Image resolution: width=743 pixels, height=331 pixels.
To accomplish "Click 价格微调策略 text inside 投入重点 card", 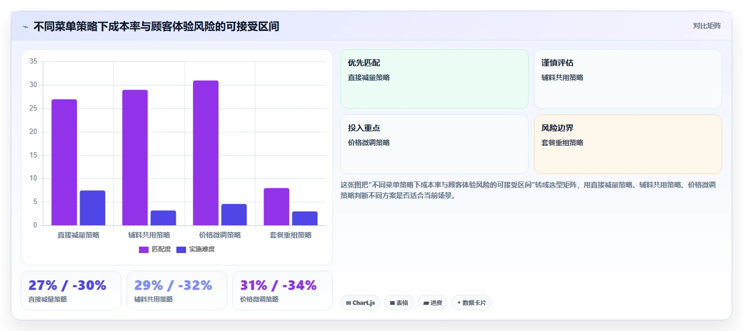I will [369, 143].
